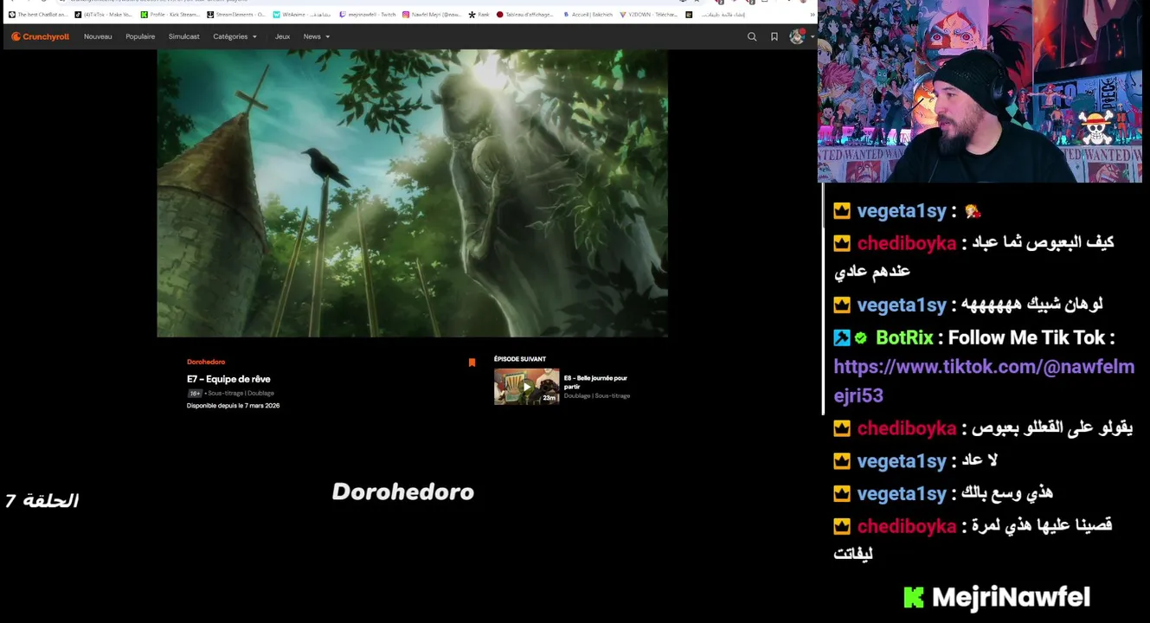Open the profile avatar menu
This screenshot has width=1150, height=623.
click(x=796, y=36)
